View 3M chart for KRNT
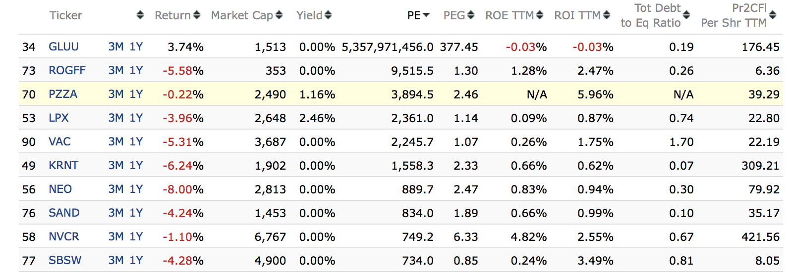791x276 pixels. [116, 166]
